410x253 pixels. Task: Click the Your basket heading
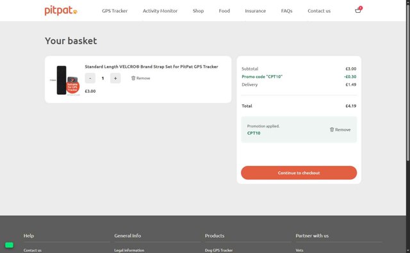click(x=71, y=41)
